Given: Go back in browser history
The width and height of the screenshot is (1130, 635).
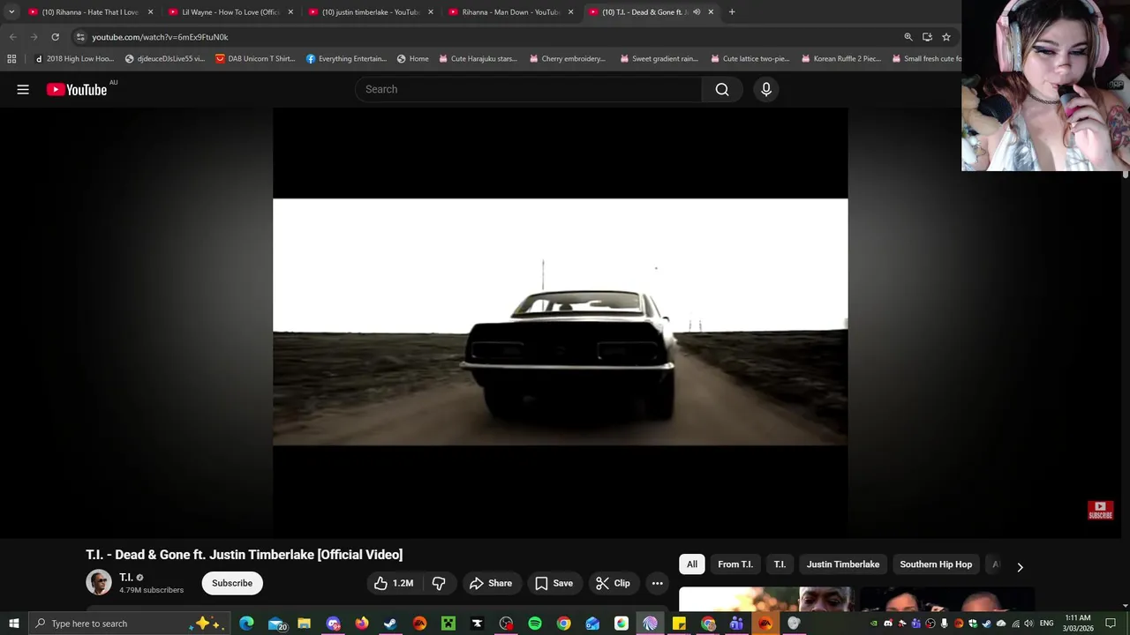Looking at the screenshot, I should 12,37.
